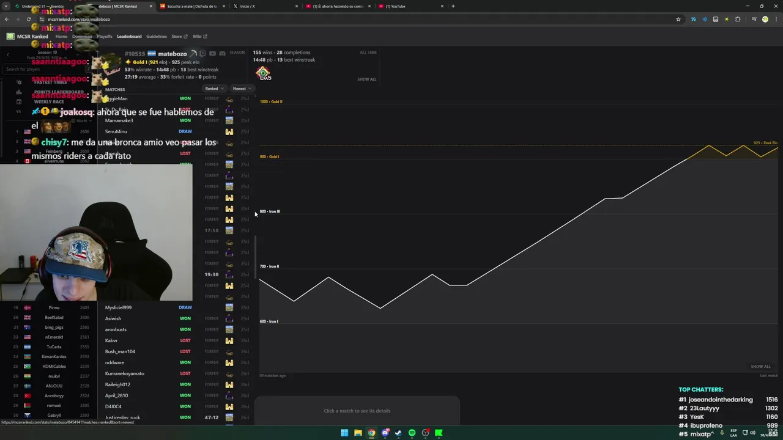783x440 pixels.
Task: Open the Chrome extensions puzzle icon
Action: pos(738,19)
